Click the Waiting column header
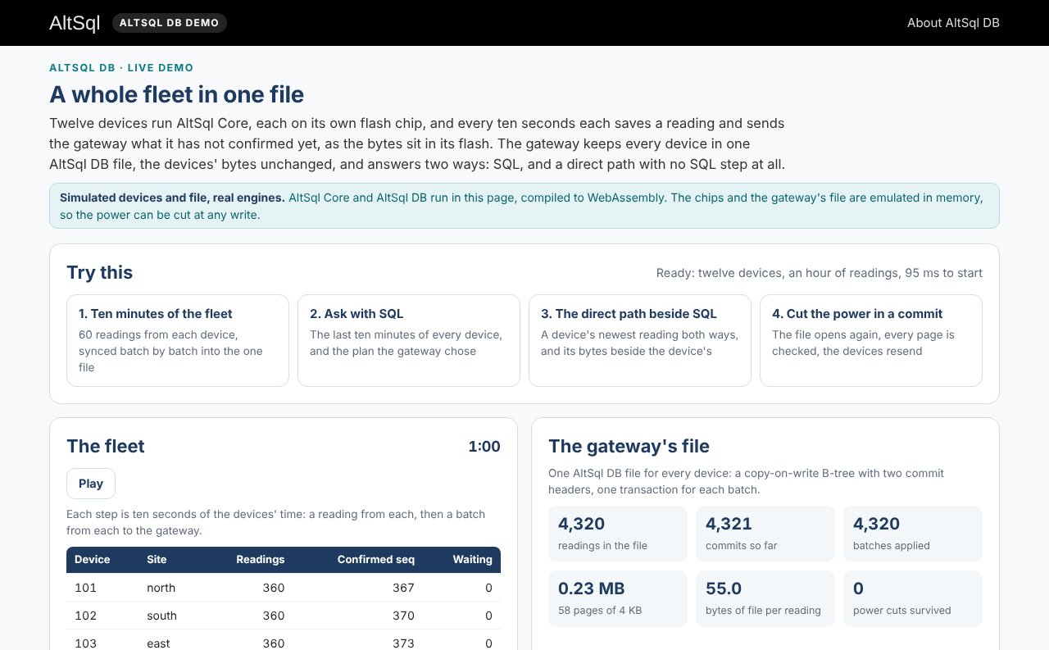 pyautogui.click(x=473, y=560)
